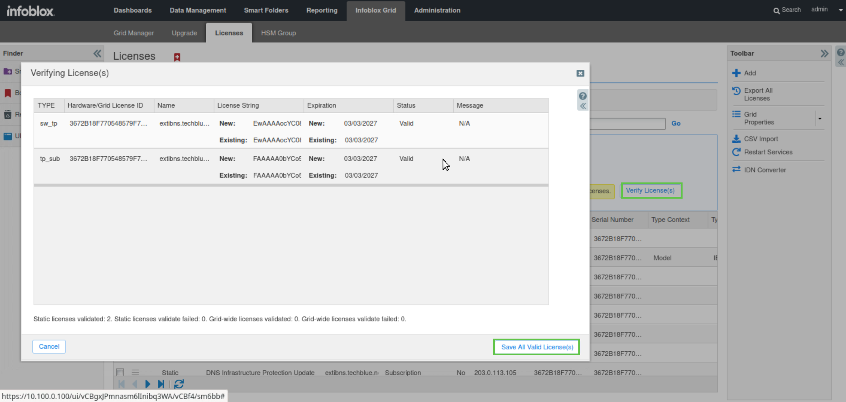This screenshot has width=846, height=402.
Task: Click the Restart Services refresh icon
Action: point(736,152)
